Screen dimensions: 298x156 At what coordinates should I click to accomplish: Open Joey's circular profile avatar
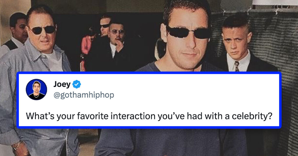(x=36, y=89)
